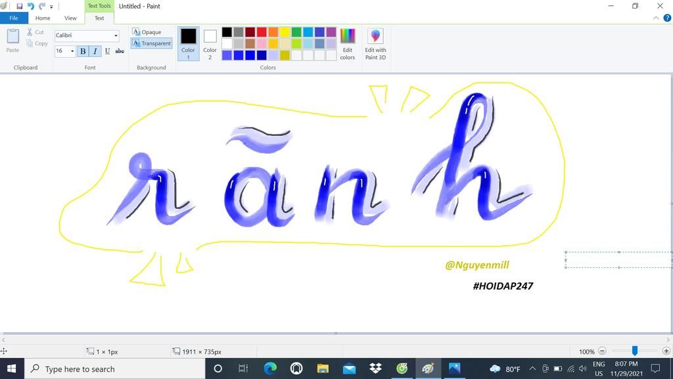The image size is (673, 379).
Task: Set text background to Transparent
Action: (x=152, y=43)
